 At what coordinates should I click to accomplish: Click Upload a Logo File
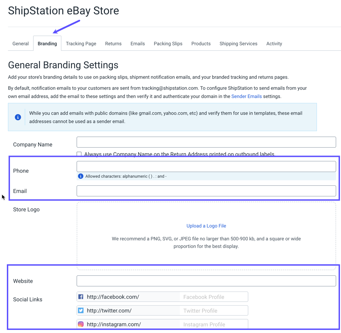point(206,226)
